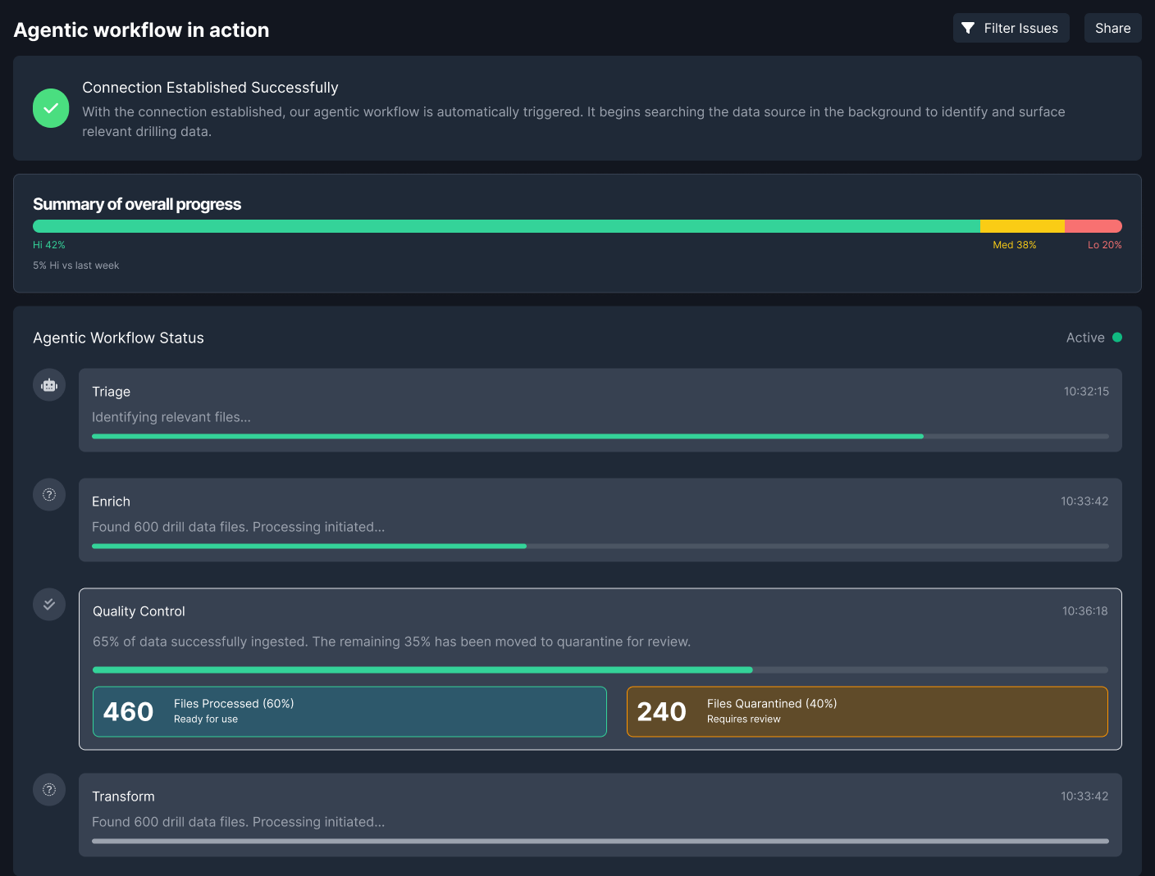
Task: Open the Agentic Workflow Status panel header
Action: 118,337
